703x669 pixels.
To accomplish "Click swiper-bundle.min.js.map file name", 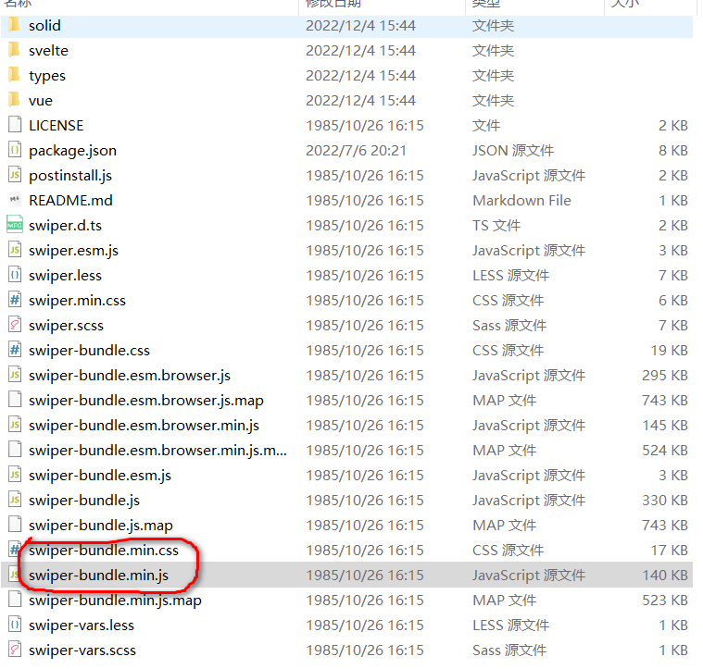I will tap(115, 601).
